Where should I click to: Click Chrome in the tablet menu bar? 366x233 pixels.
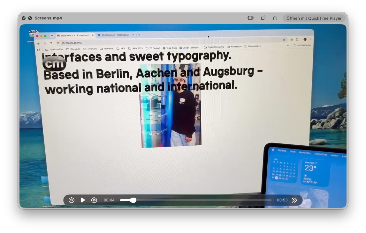(x=282, y=150)
